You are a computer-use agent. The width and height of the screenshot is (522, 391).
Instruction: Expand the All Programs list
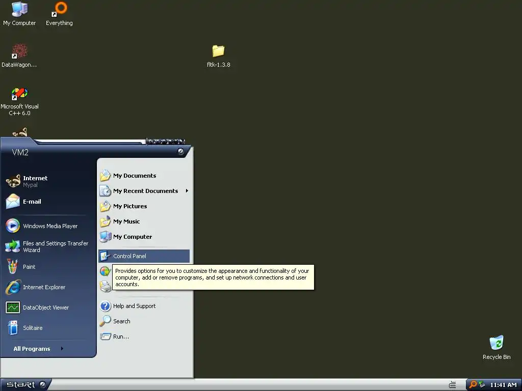coord(38,349)
